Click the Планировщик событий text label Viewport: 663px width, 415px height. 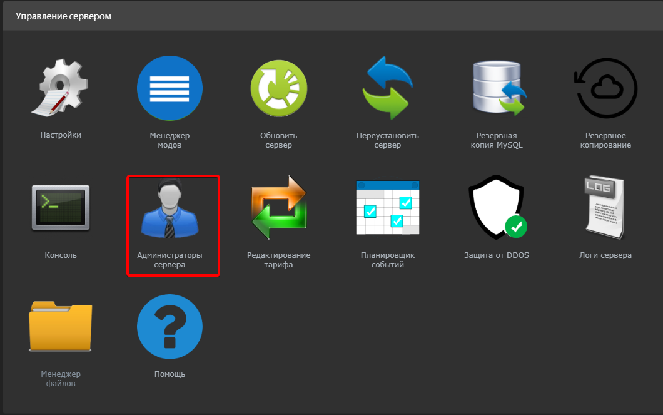387,260
